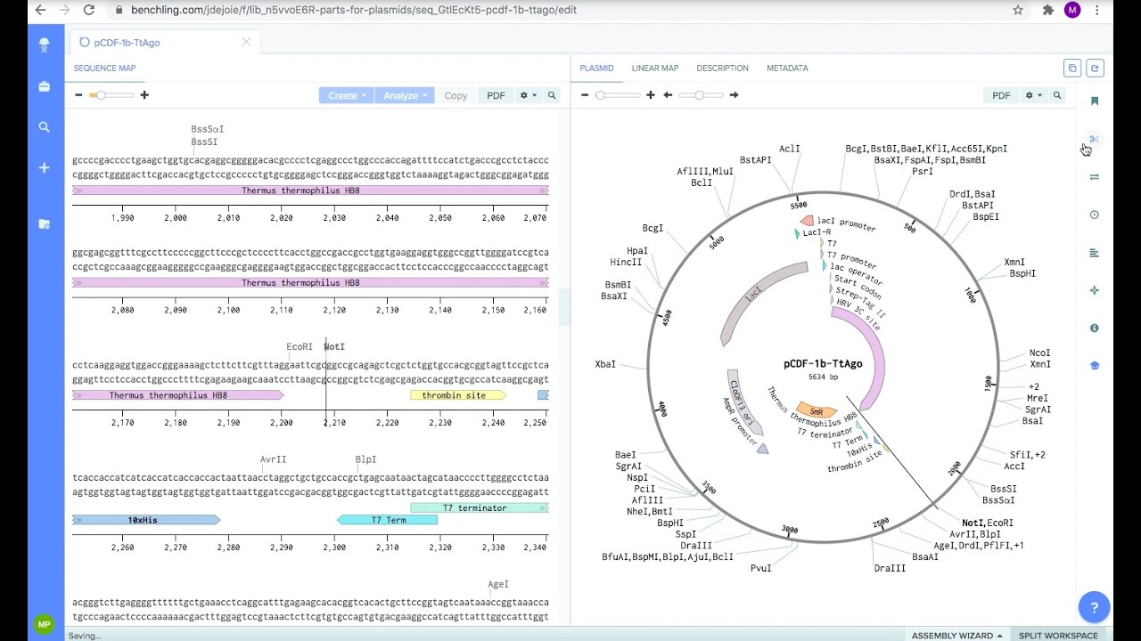Open the Benchling home logo

tap(44, 45)
